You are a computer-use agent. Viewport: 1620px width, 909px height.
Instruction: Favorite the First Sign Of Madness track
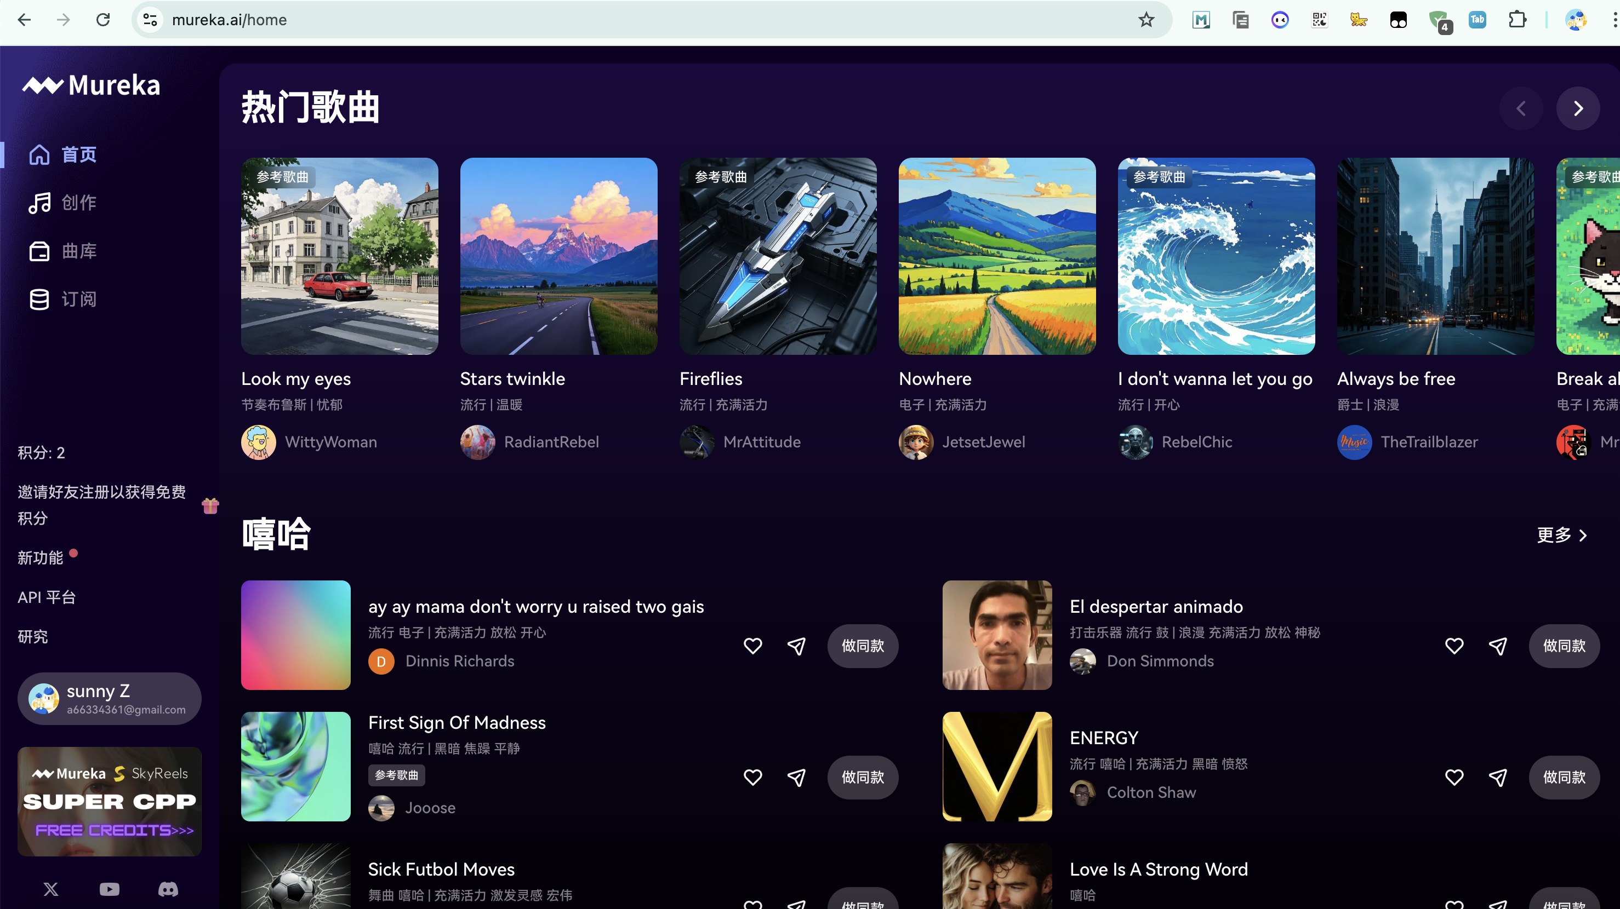753,777
